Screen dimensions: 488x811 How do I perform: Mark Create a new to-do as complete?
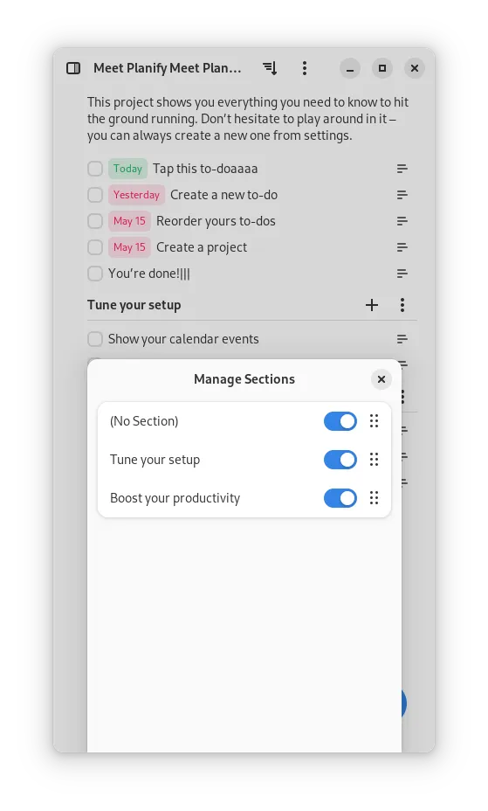point(95,195)
